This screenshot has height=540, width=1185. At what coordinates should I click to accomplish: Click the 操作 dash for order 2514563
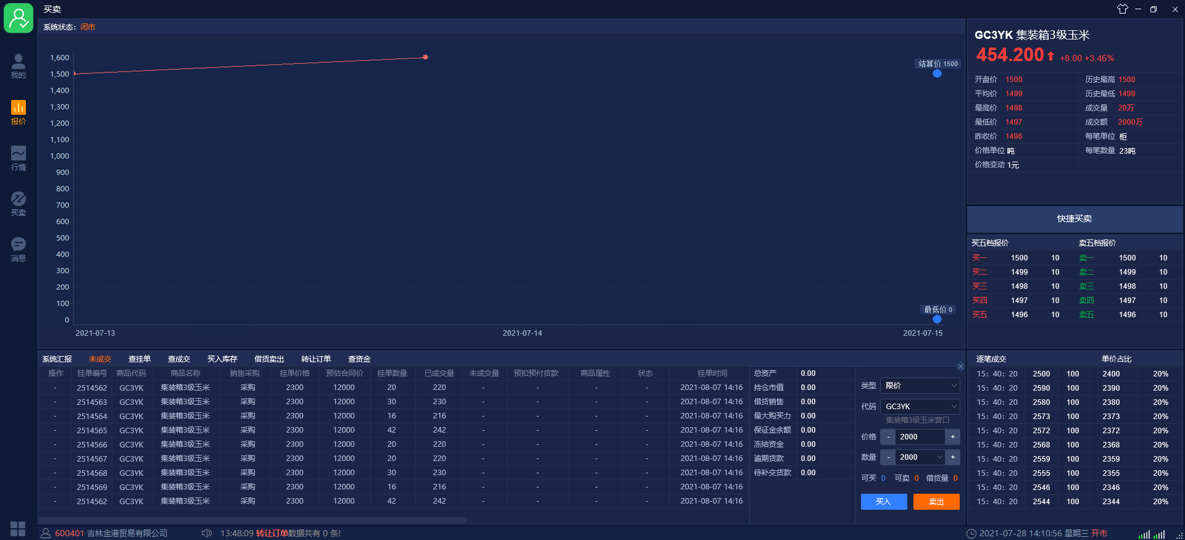pyautogui.click(x=56, y=402)
